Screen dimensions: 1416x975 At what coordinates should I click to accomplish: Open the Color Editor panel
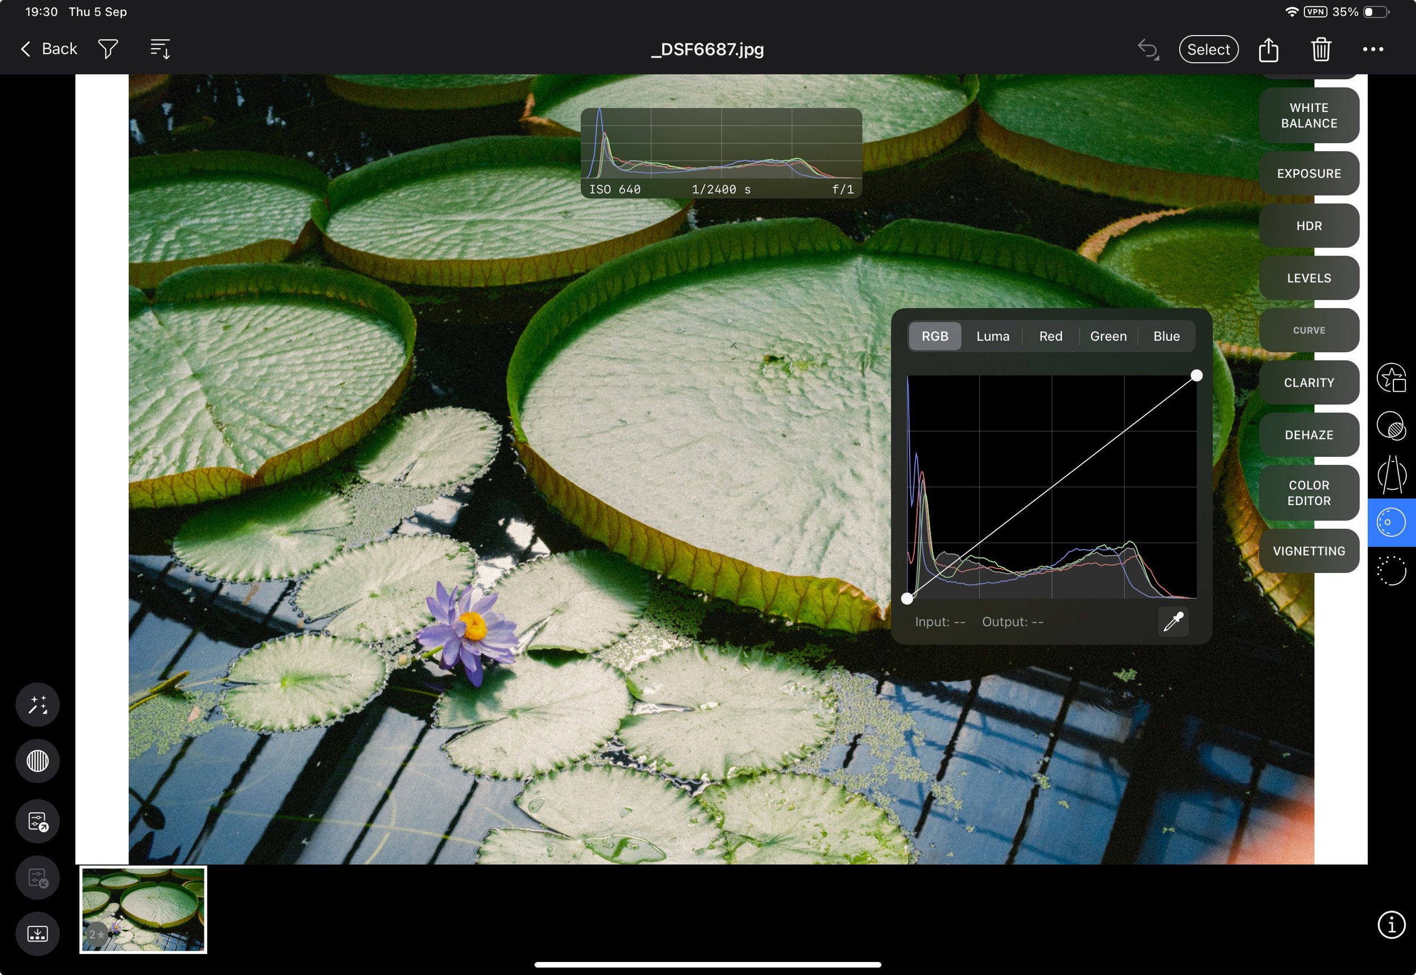point(1308,493)
